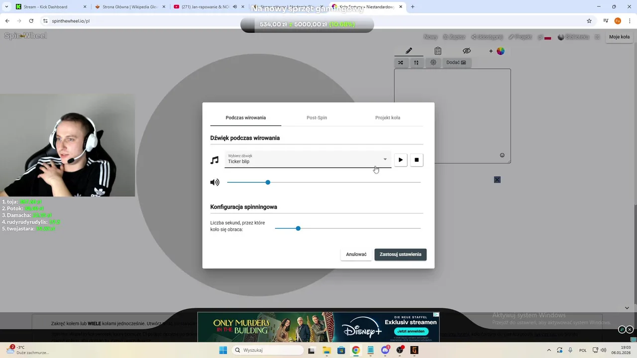Collapse the bottom ad with chevron
The height and width of the screenshot is (358, 637).
[x=627, y=308]
